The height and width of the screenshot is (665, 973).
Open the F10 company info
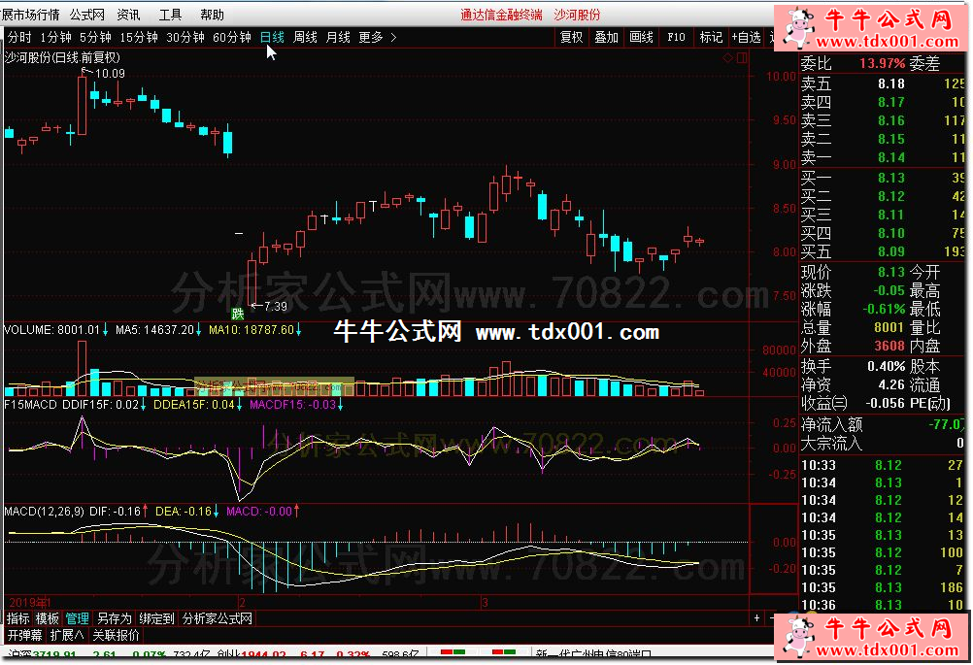pyautogui.click(x=676, y=37)
